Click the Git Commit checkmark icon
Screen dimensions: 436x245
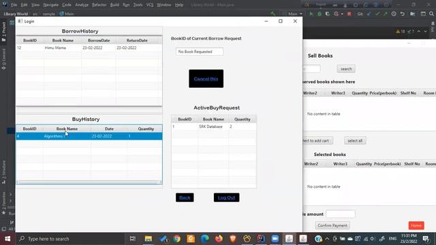pyautogui.click(x=377, y=14)
